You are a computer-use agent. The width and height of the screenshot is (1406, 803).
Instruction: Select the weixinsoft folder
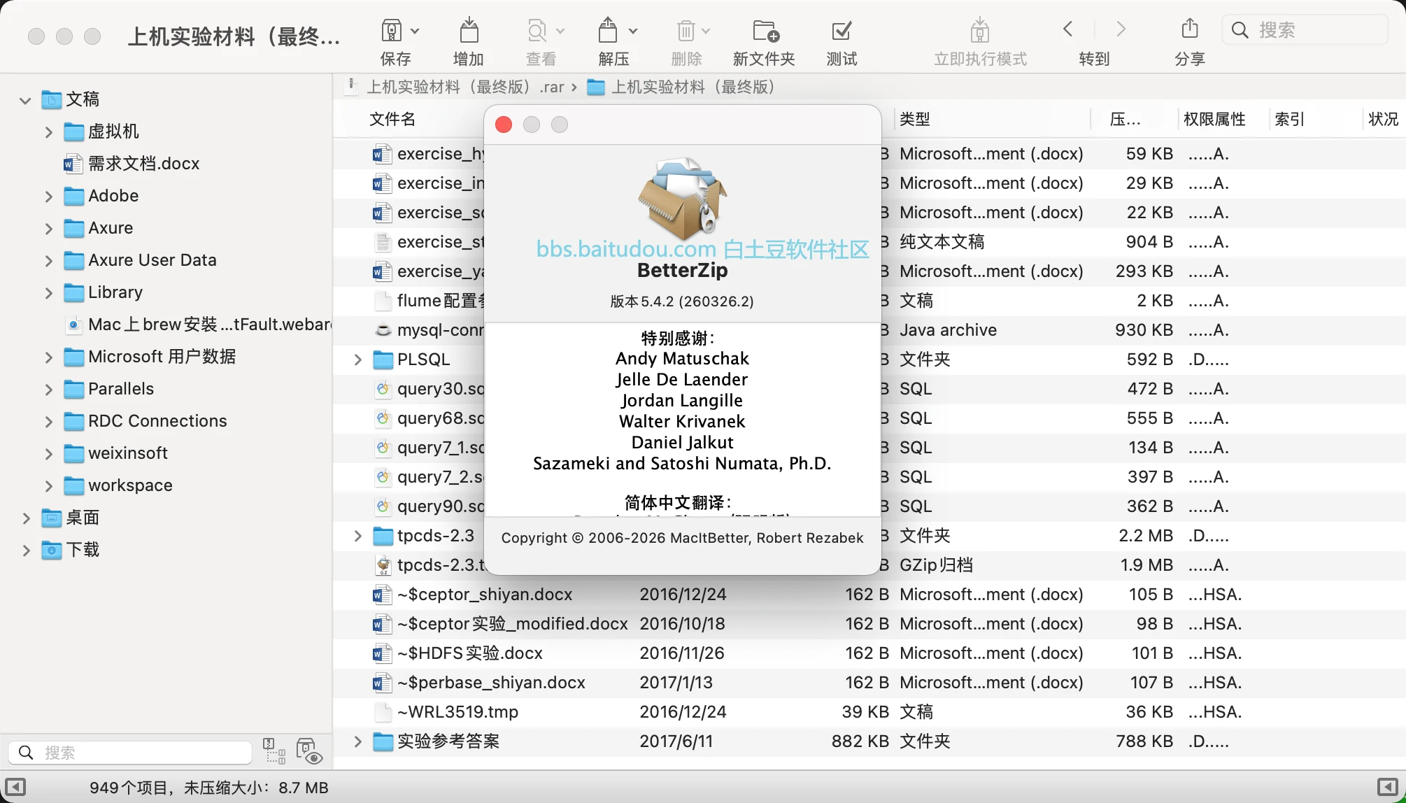pos(115,453)
